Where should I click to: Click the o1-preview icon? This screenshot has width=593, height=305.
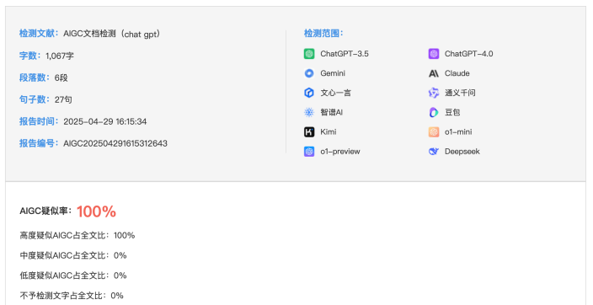point(309,152)
